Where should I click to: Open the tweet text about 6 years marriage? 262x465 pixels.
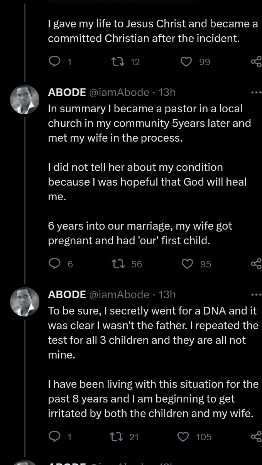coord(140,233)
